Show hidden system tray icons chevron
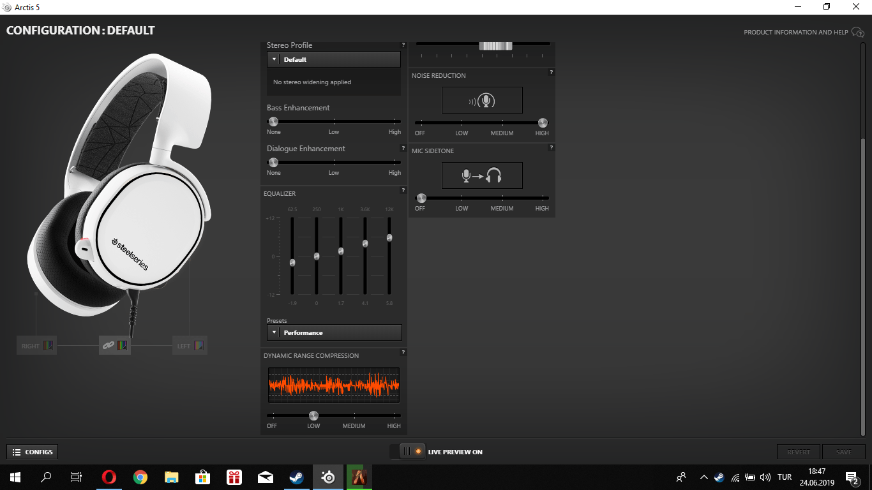 (704, 477)
